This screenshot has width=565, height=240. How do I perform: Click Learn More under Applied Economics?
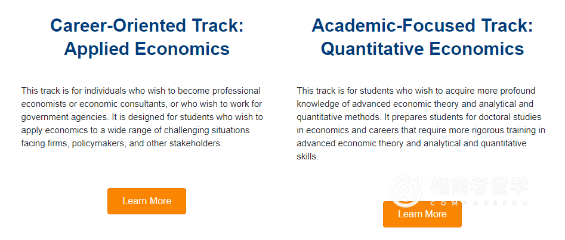point(147,201)
